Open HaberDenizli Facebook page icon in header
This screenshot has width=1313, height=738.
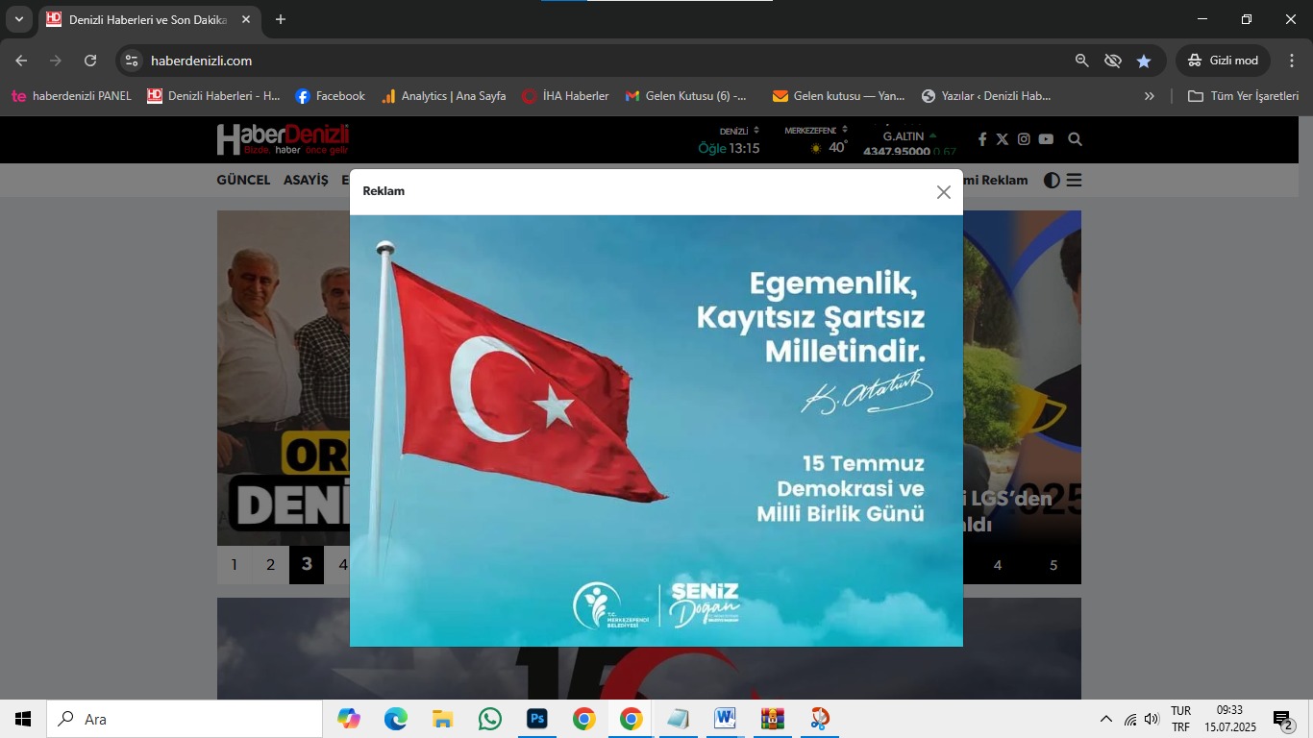(982, 139)
